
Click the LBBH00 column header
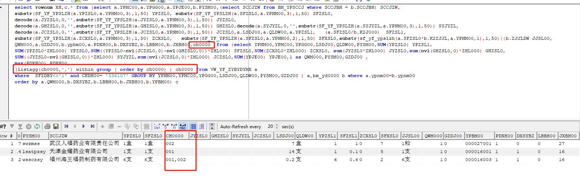point(547,136)
